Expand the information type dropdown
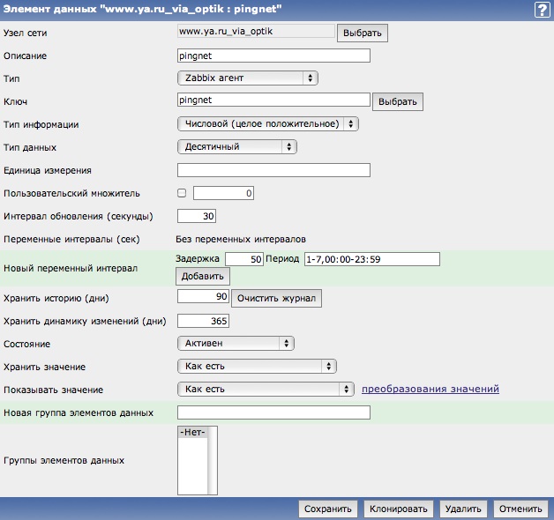Screen dimensions: 554x520 point(268,124)
